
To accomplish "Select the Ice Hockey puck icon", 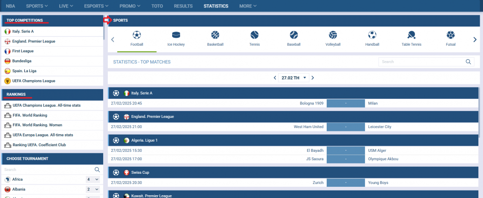I will [176, 35].
